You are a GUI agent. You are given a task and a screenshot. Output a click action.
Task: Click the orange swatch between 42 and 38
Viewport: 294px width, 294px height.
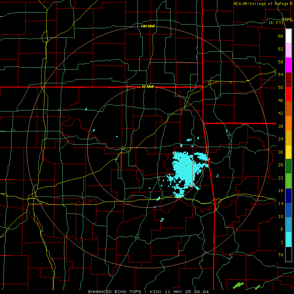click(288, 123)
